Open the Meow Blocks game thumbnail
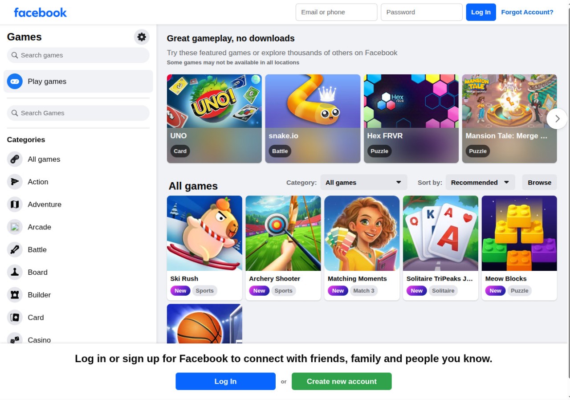 pos(519,233)
